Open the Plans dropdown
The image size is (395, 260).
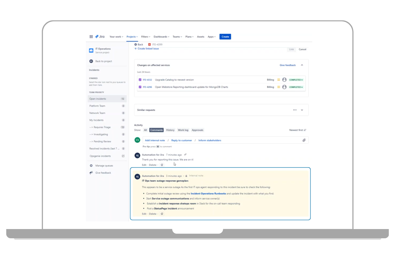click(x=190, y=37)
